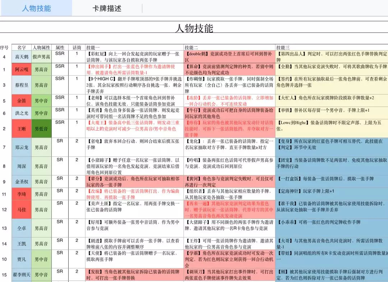The image size is (388, 282).
Task: Select the name cell 贾凡
Action: pyautogui.click(x=22, y=259)
